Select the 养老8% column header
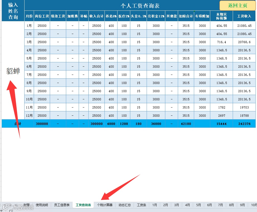This screenshot has width=257, height=212. tap(111, 16)
